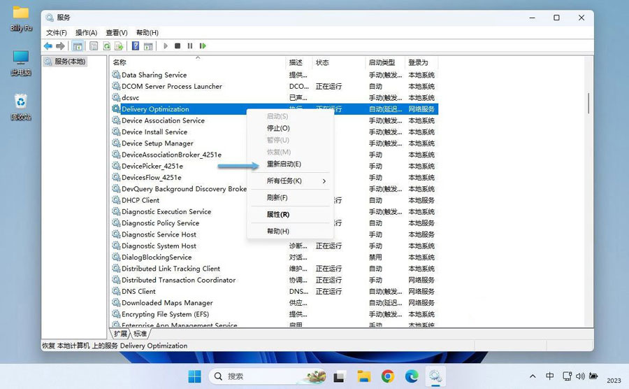Click the Back arrow in toolbar

(48, 46)
